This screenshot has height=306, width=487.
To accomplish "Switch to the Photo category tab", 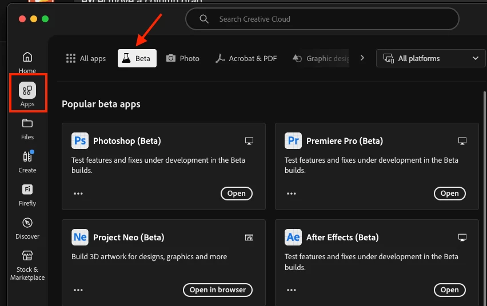I will (x=183, y=58).
